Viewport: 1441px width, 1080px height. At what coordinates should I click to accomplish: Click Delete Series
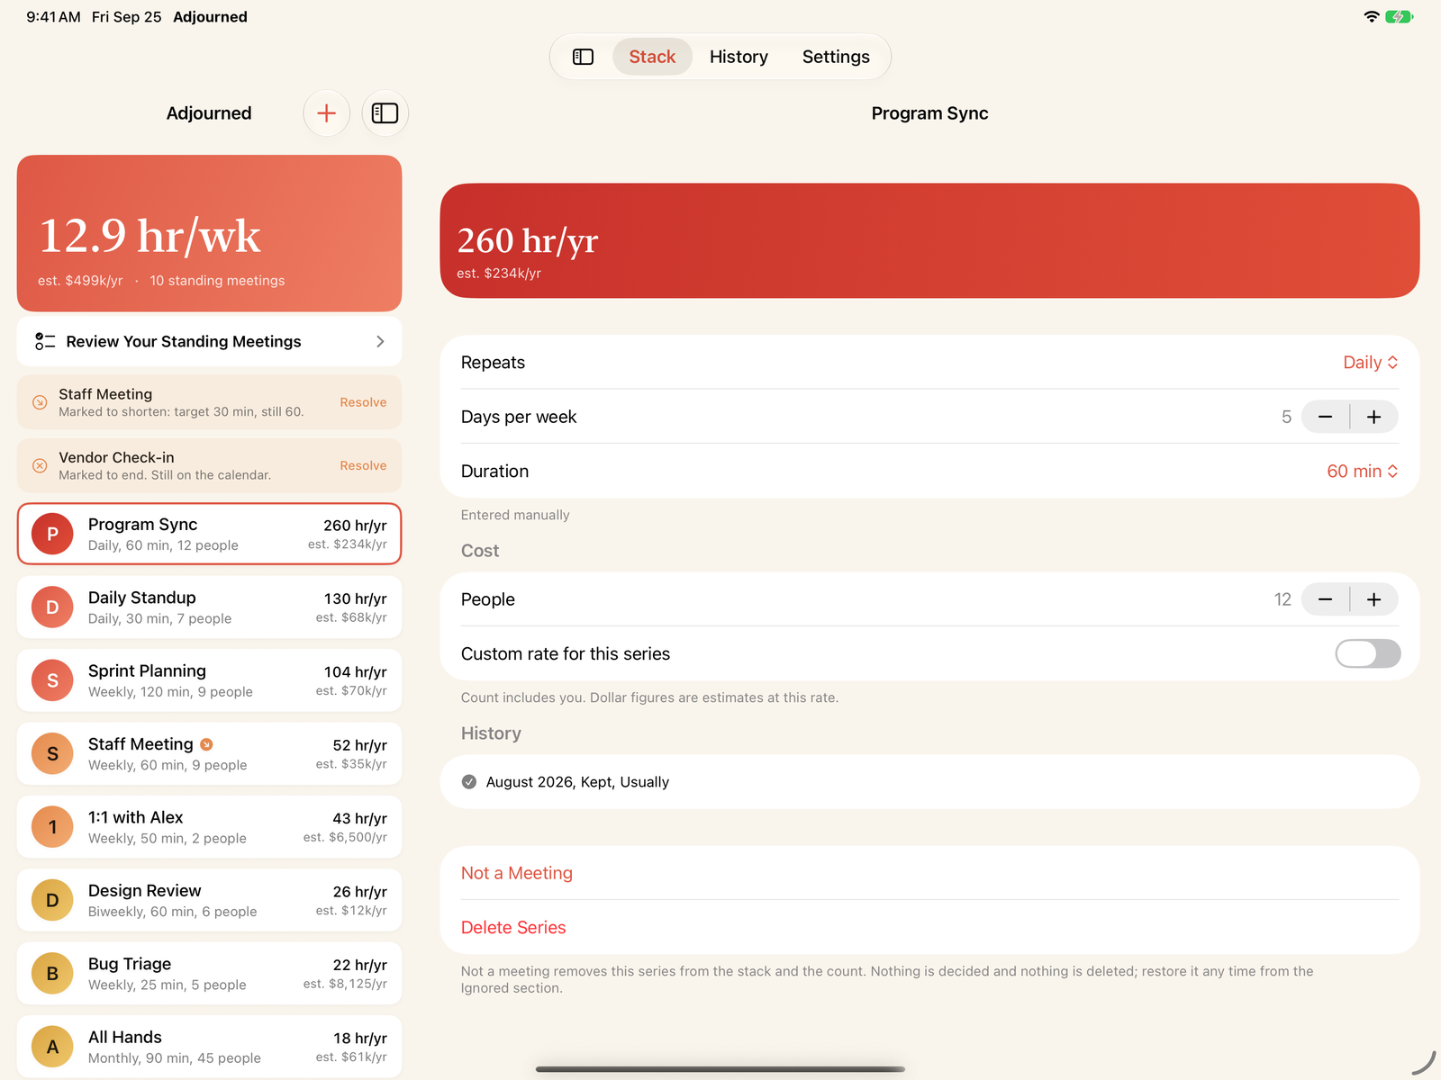pos(513,928)
